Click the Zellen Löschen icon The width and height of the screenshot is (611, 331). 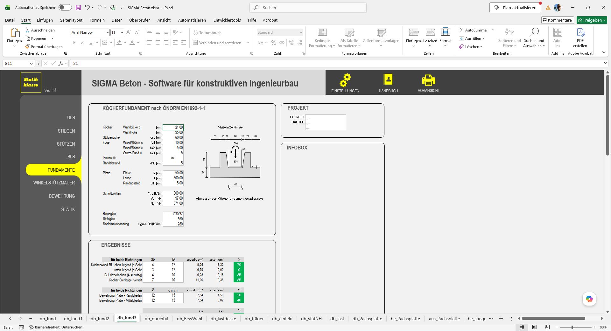[430, 32]
